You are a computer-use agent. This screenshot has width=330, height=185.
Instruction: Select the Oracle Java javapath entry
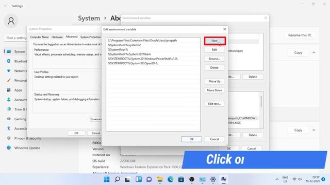[x=153, y=41]
